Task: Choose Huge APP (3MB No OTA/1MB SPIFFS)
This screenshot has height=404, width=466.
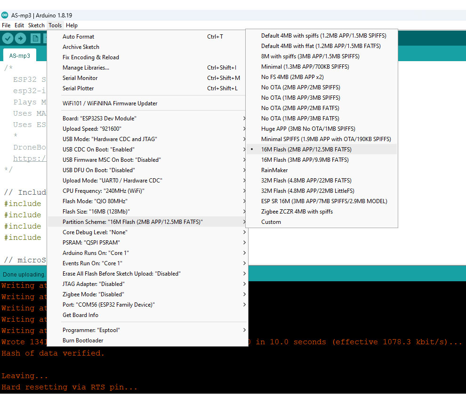Action: [308, 129]
